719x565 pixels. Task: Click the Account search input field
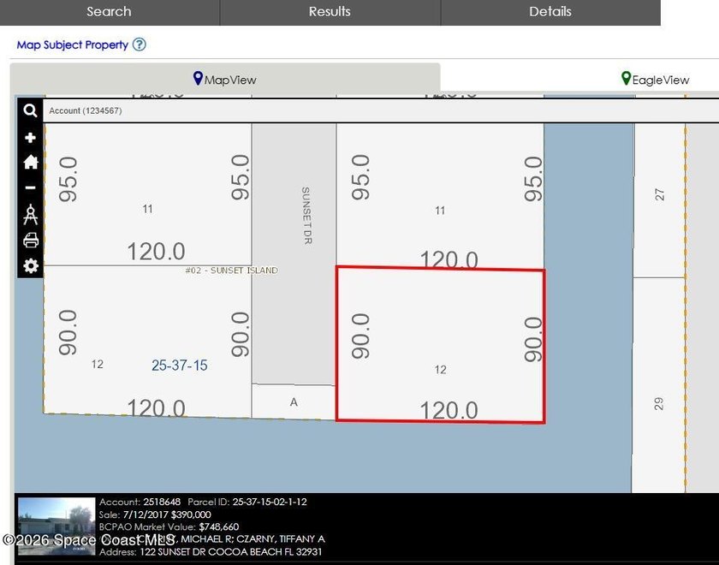pos(381,110)
